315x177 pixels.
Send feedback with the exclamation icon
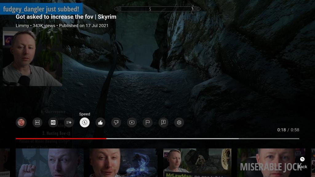click(163, 122)
